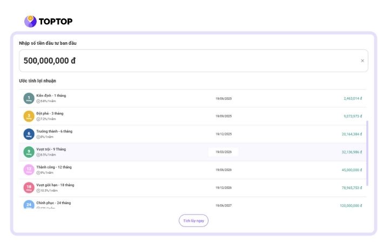The height and width of the screenshot is (243, 378).
Task: Click the 500,000,000 đ investment amount field
Action: [x=184, y=61]
